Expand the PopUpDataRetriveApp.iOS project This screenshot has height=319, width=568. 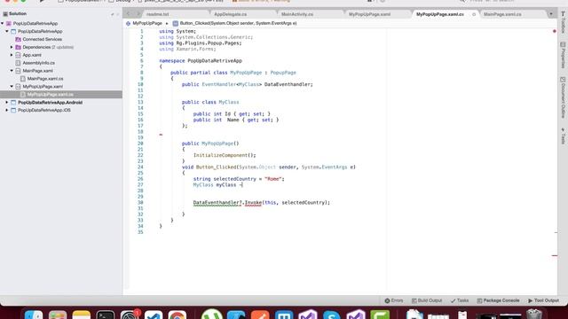(7, 110)
